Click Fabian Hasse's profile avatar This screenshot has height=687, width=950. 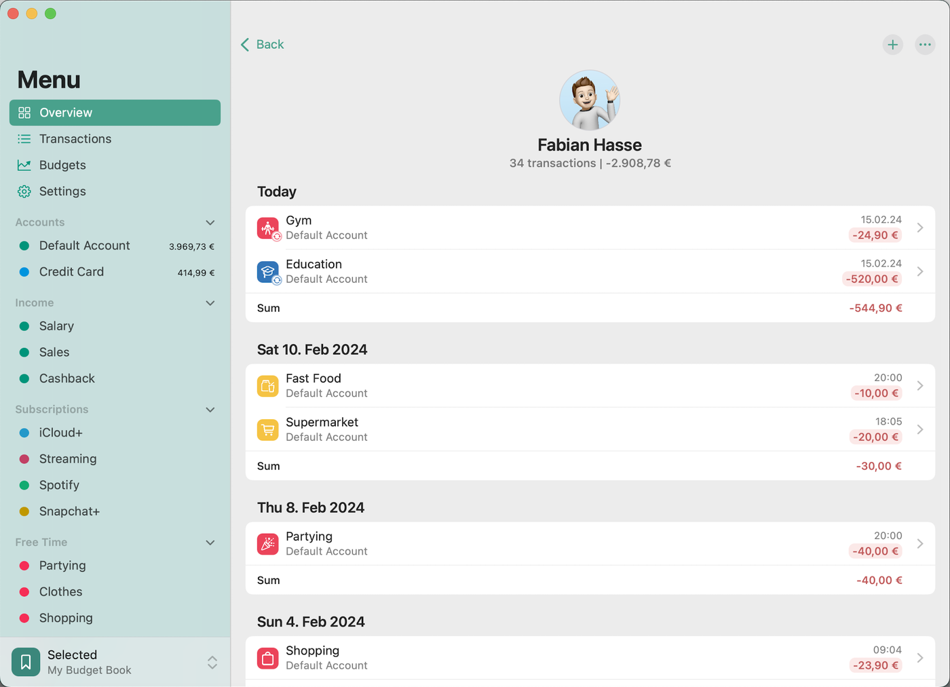[x=589, y=100]
